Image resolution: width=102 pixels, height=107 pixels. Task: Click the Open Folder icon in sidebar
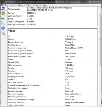pos(3,13)
